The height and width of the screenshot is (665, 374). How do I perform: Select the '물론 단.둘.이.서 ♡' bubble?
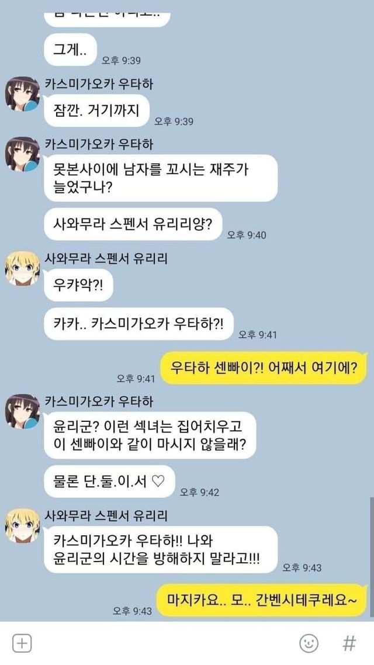[x=109, y=482]
